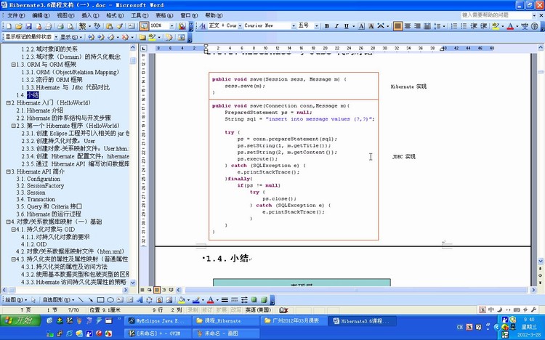Apply yellow highlight color in formatting toolbar

pos(496,26)
